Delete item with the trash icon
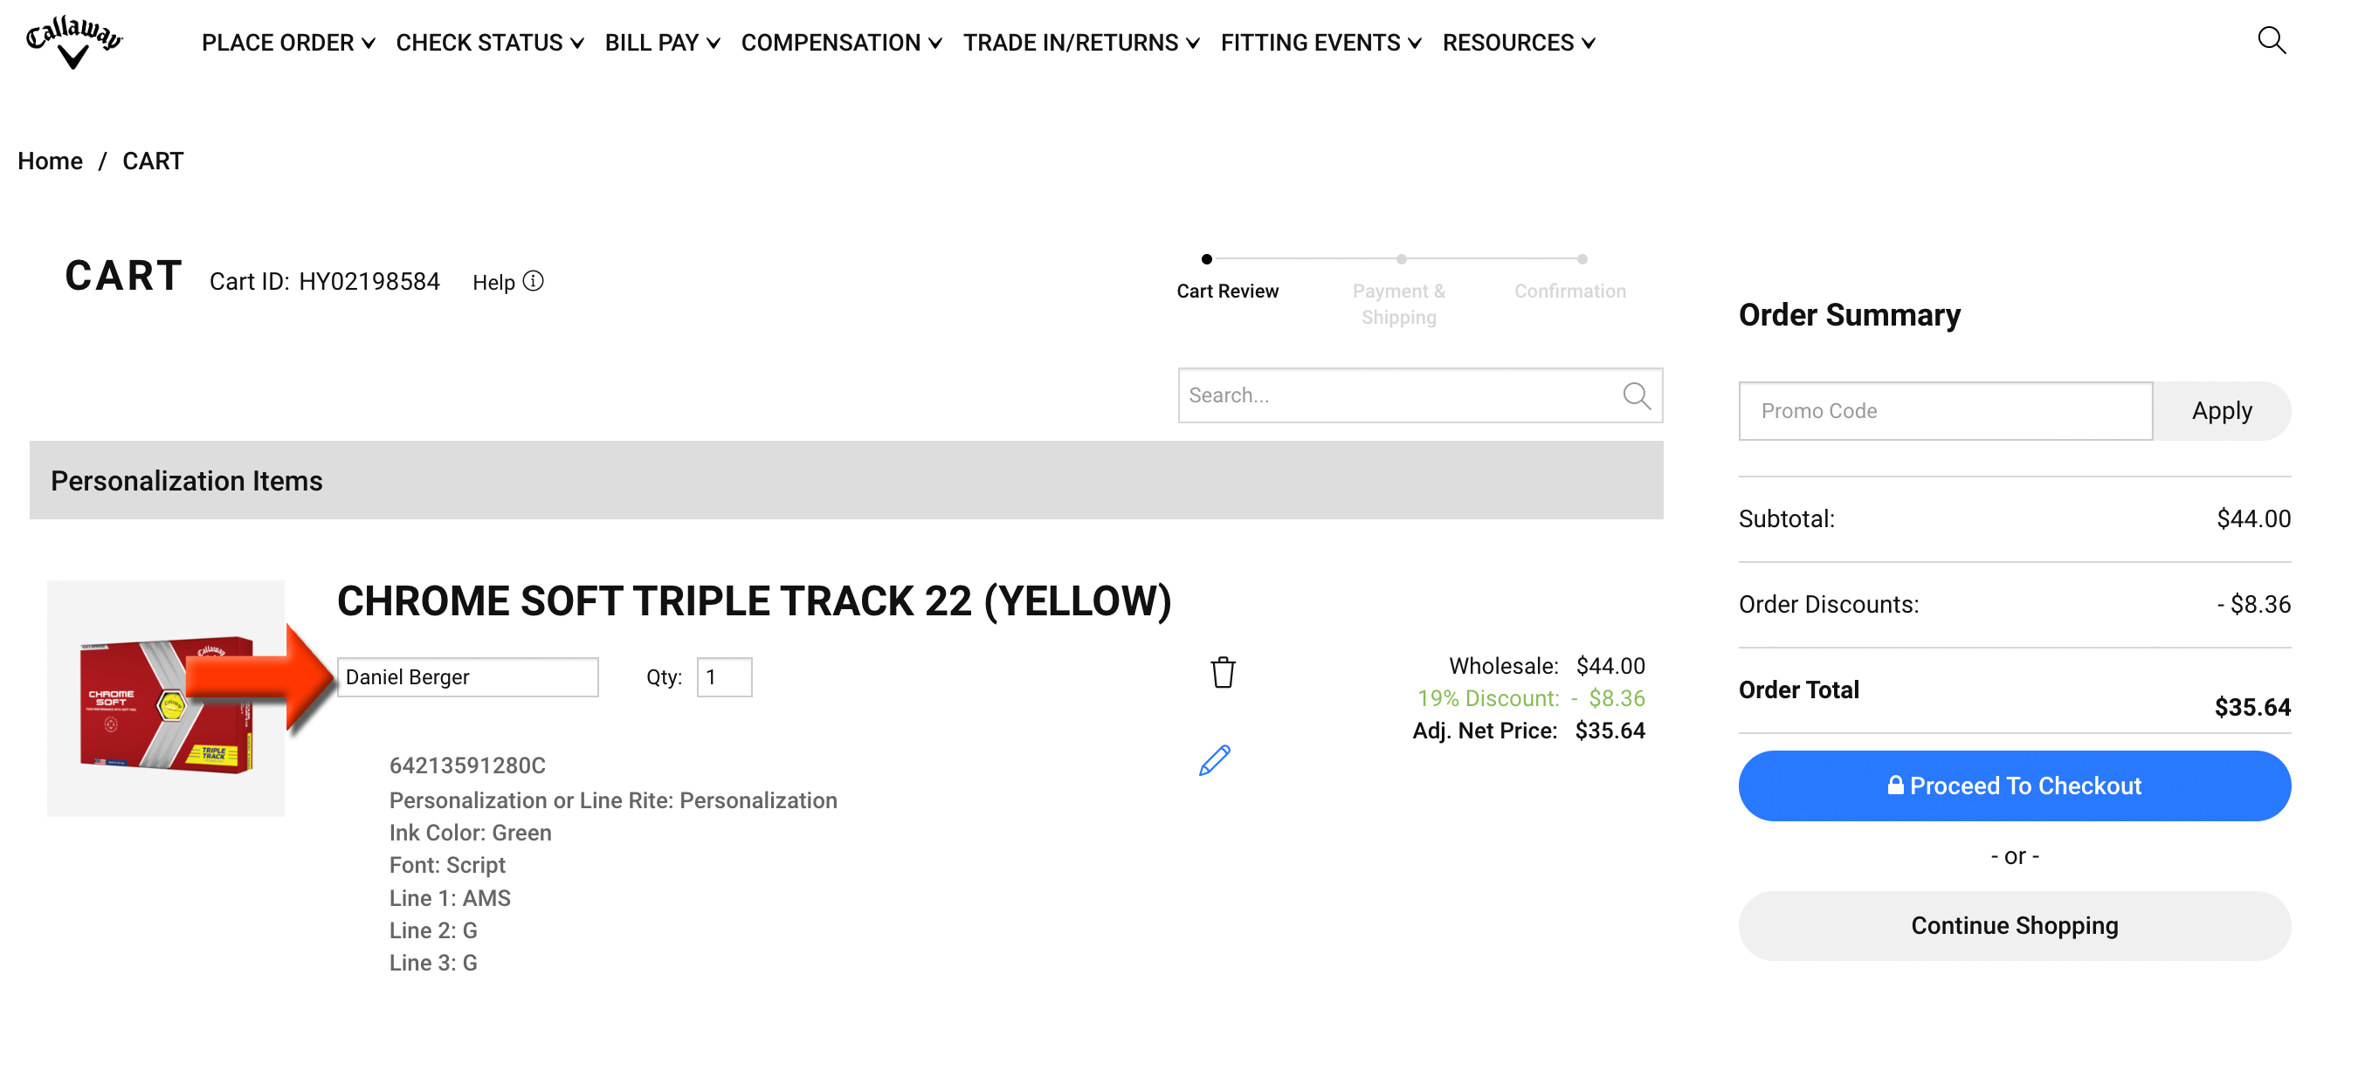This screenshot has width=2358, height=1084. pyautogui.click(x=1222, y=672)
